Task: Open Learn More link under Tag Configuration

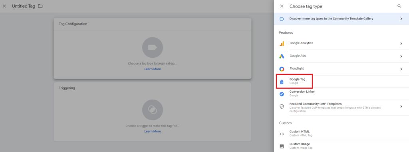Action: pyautogui.click(x=152, y=69)
